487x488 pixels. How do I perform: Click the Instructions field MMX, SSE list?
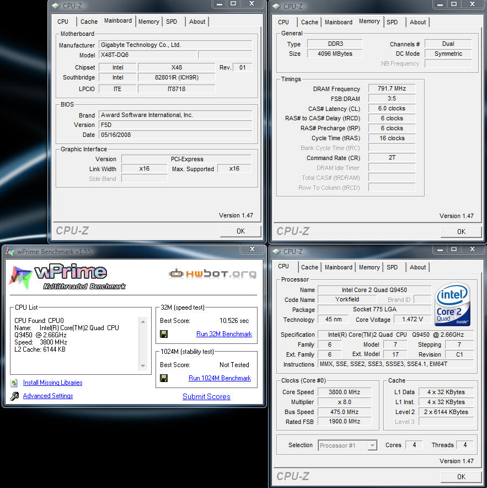tap(396, 364)
